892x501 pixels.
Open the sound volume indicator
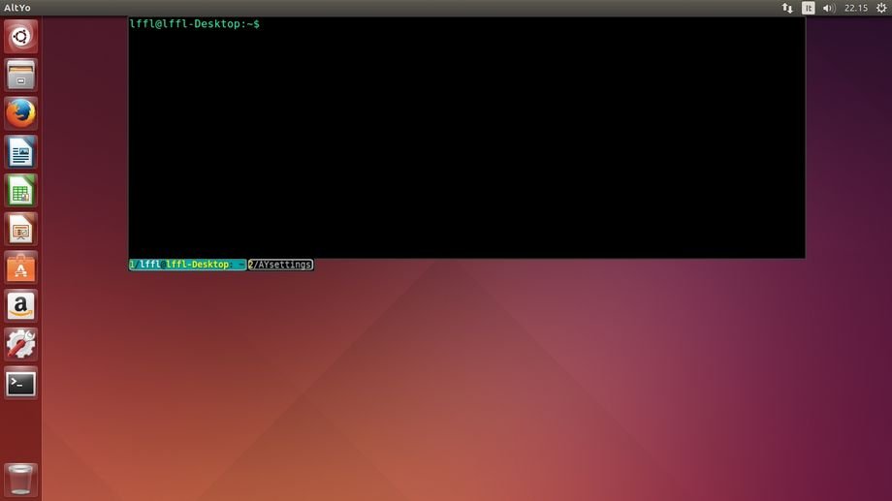[x=829, y=8]
